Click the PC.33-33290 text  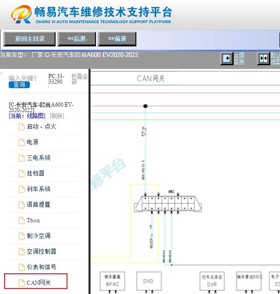56,79
